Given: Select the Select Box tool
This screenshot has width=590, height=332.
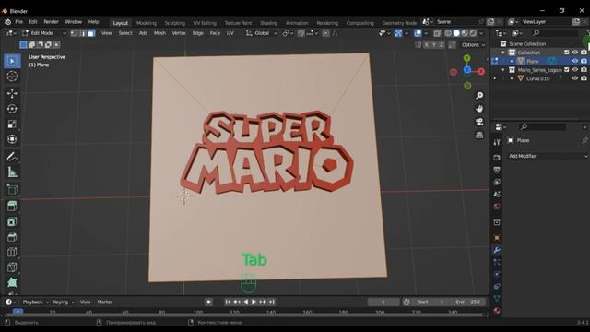Looking at the screenshot, I should coord(12,61).
